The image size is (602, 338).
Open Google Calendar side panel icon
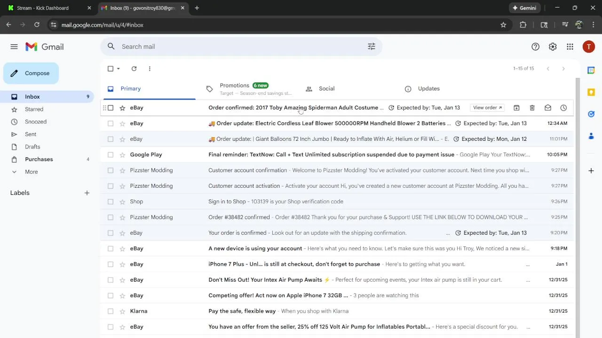pyautogui.click(x=591, y=70)
